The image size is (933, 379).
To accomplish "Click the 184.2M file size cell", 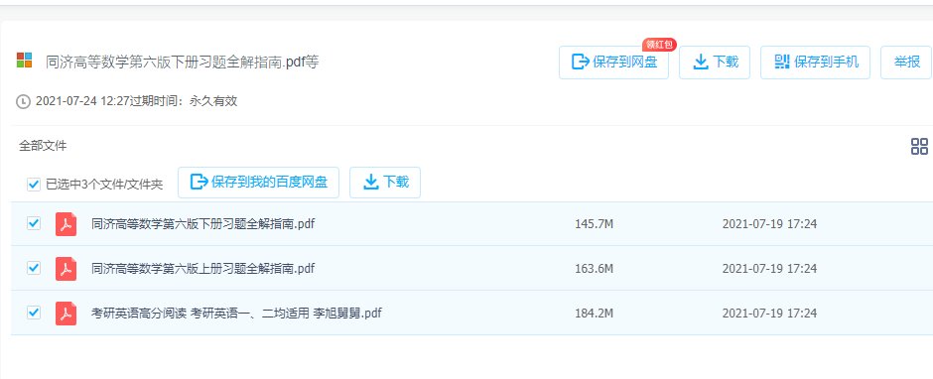I will [594, 313].
